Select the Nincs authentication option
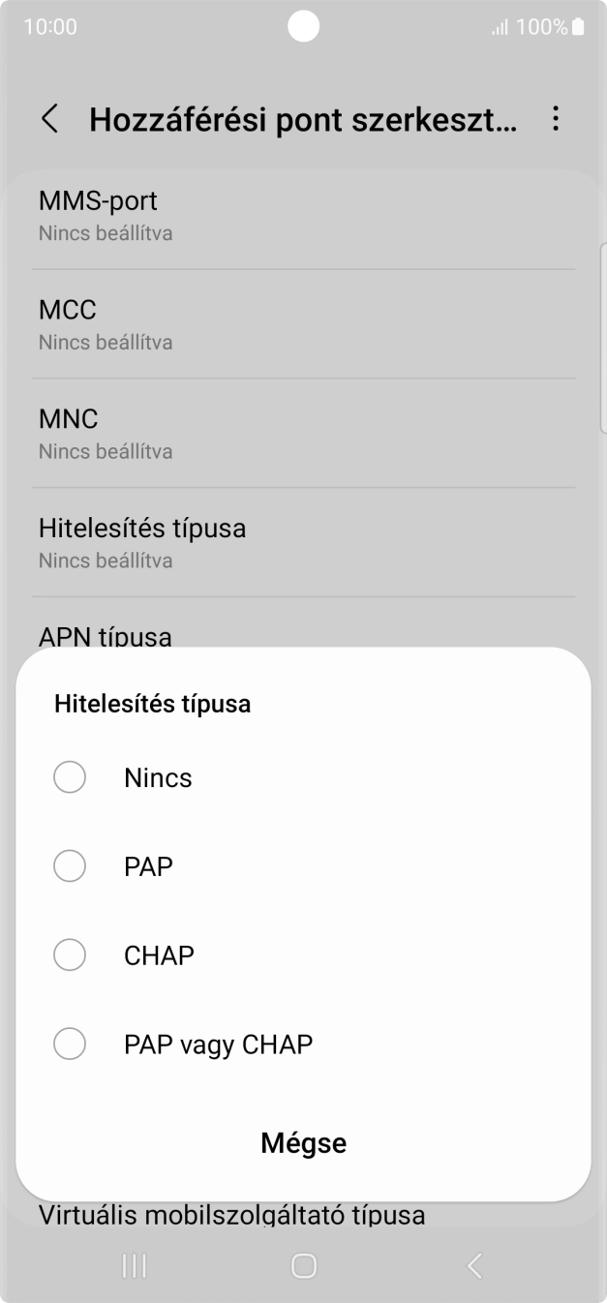 [x=158, y=776]
